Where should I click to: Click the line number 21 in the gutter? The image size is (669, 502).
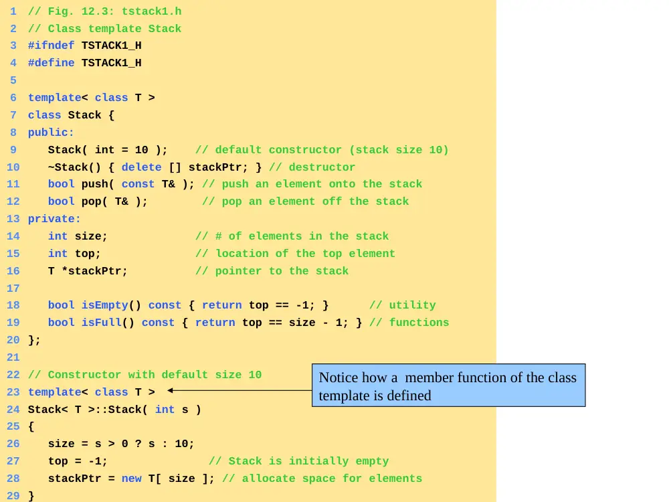pyautogui.click(x=13, y=357)
